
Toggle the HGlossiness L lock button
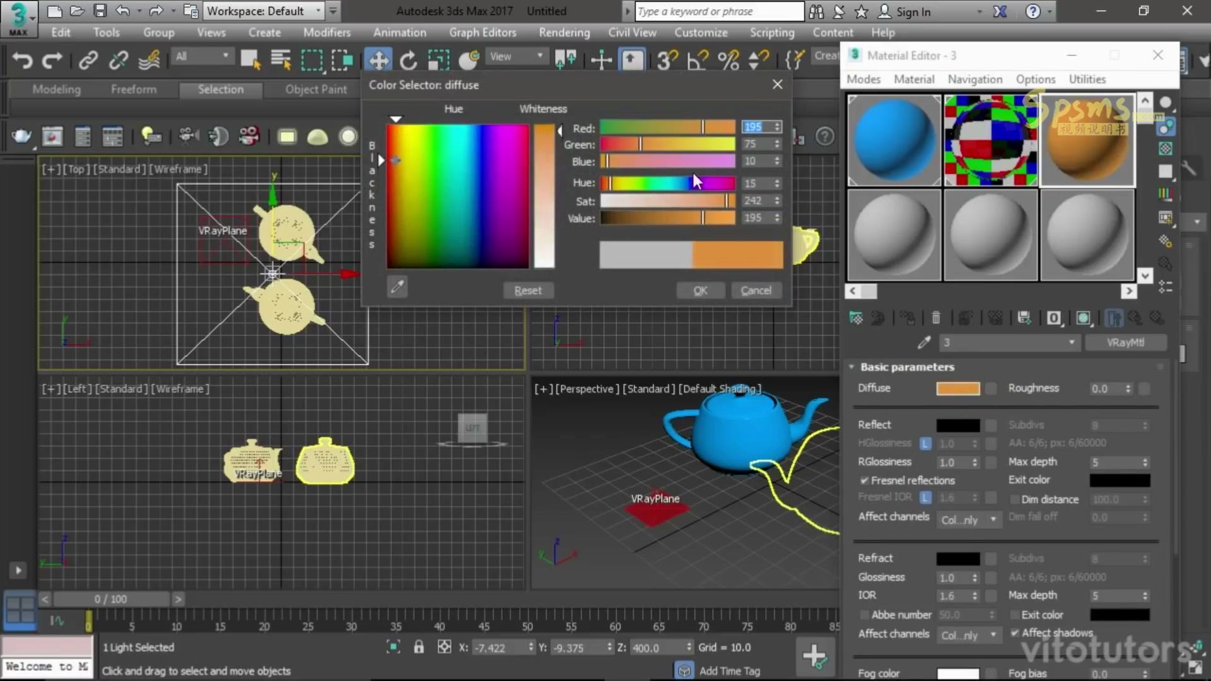click(x=925, y=443)
